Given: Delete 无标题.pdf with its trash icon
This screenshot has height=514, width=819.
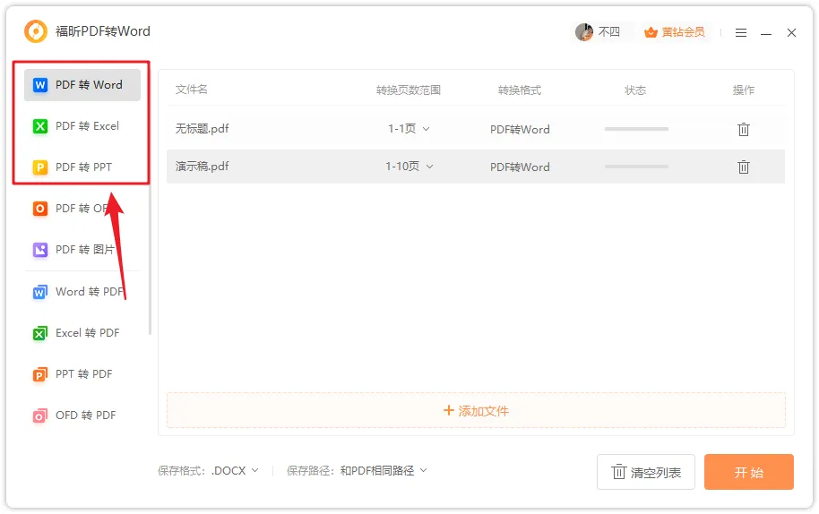Looking at the screenshot, I should tap(743, 129).
